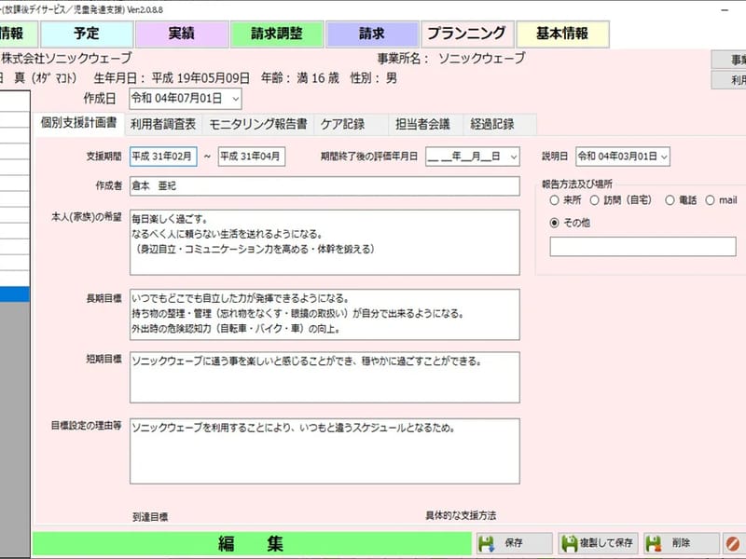Image resolution: width=746 pixels, height=559 pixels.
Task: Open the 期間終了後の評価年月日 dropdown
Action: [514, 157]
